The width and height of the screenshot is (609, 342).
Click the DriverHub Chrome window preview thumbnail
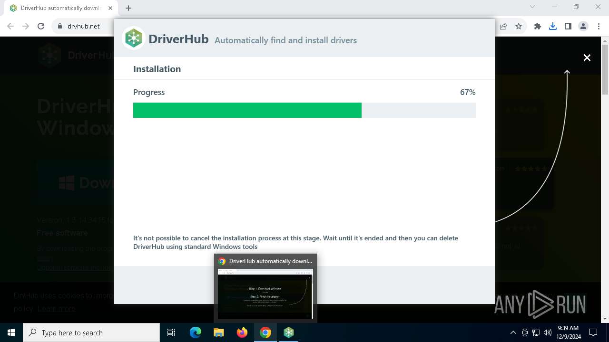265,294
